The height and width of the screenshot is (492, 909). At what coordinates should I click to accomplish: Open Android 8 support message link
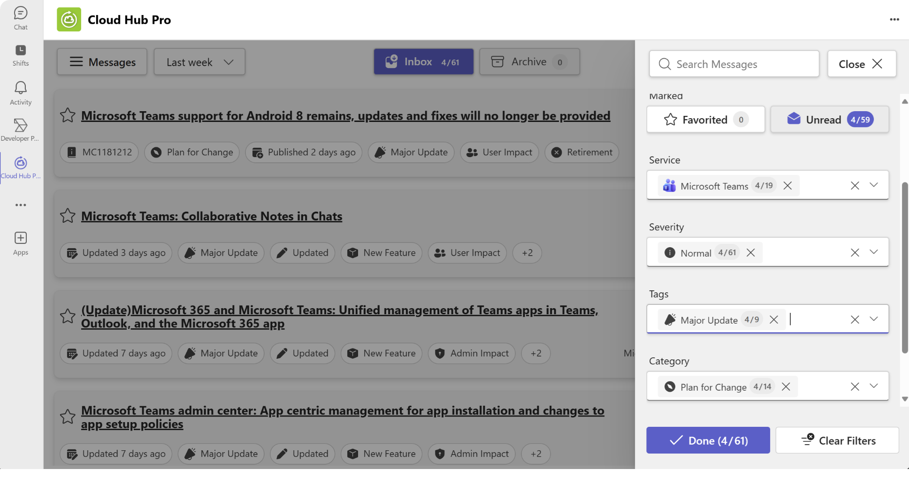pos(345,116)
